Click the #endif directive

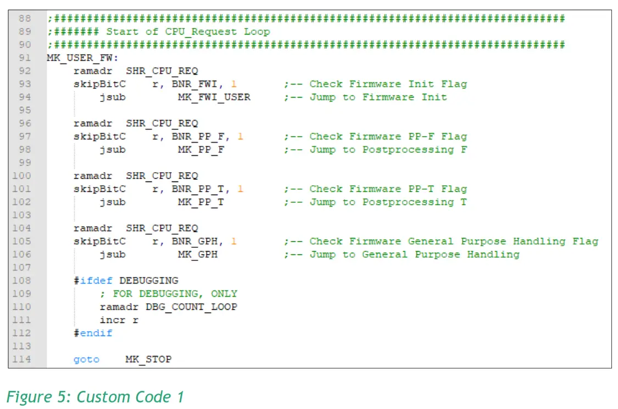(x=93, y=333)
